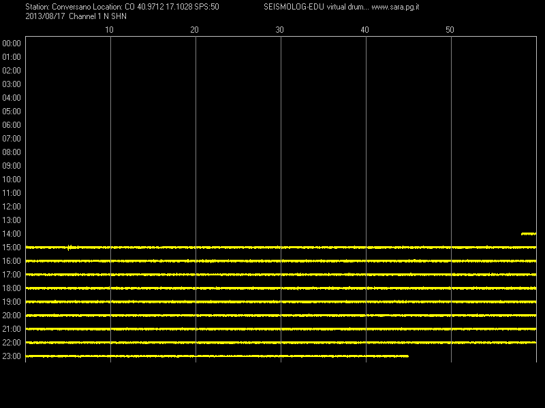
Task: Click the 19:00 hour label
Action: 12,302
